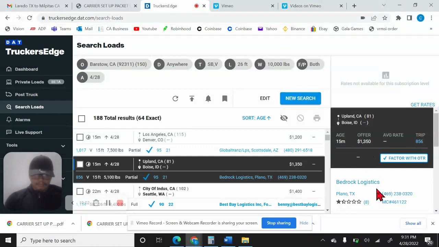Image resolution: width=439 pixels, height=247 pixels.
Task: Click the trip distance 856 link in details
Action: [x=419, y=141]
